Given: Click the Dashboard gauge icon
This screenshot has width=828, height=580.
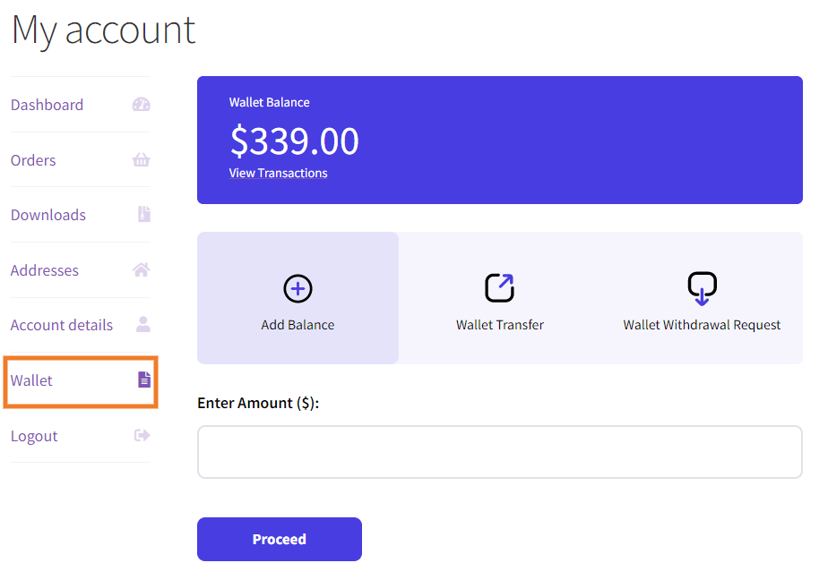Looking at the screenshot, I should coord(142,105).
